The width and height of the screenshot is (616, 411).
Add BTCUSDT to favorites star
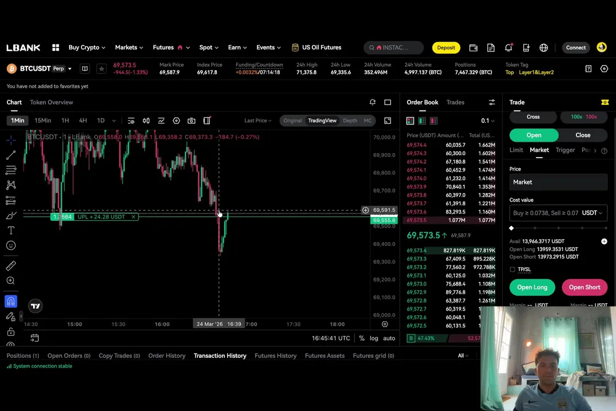101,68
